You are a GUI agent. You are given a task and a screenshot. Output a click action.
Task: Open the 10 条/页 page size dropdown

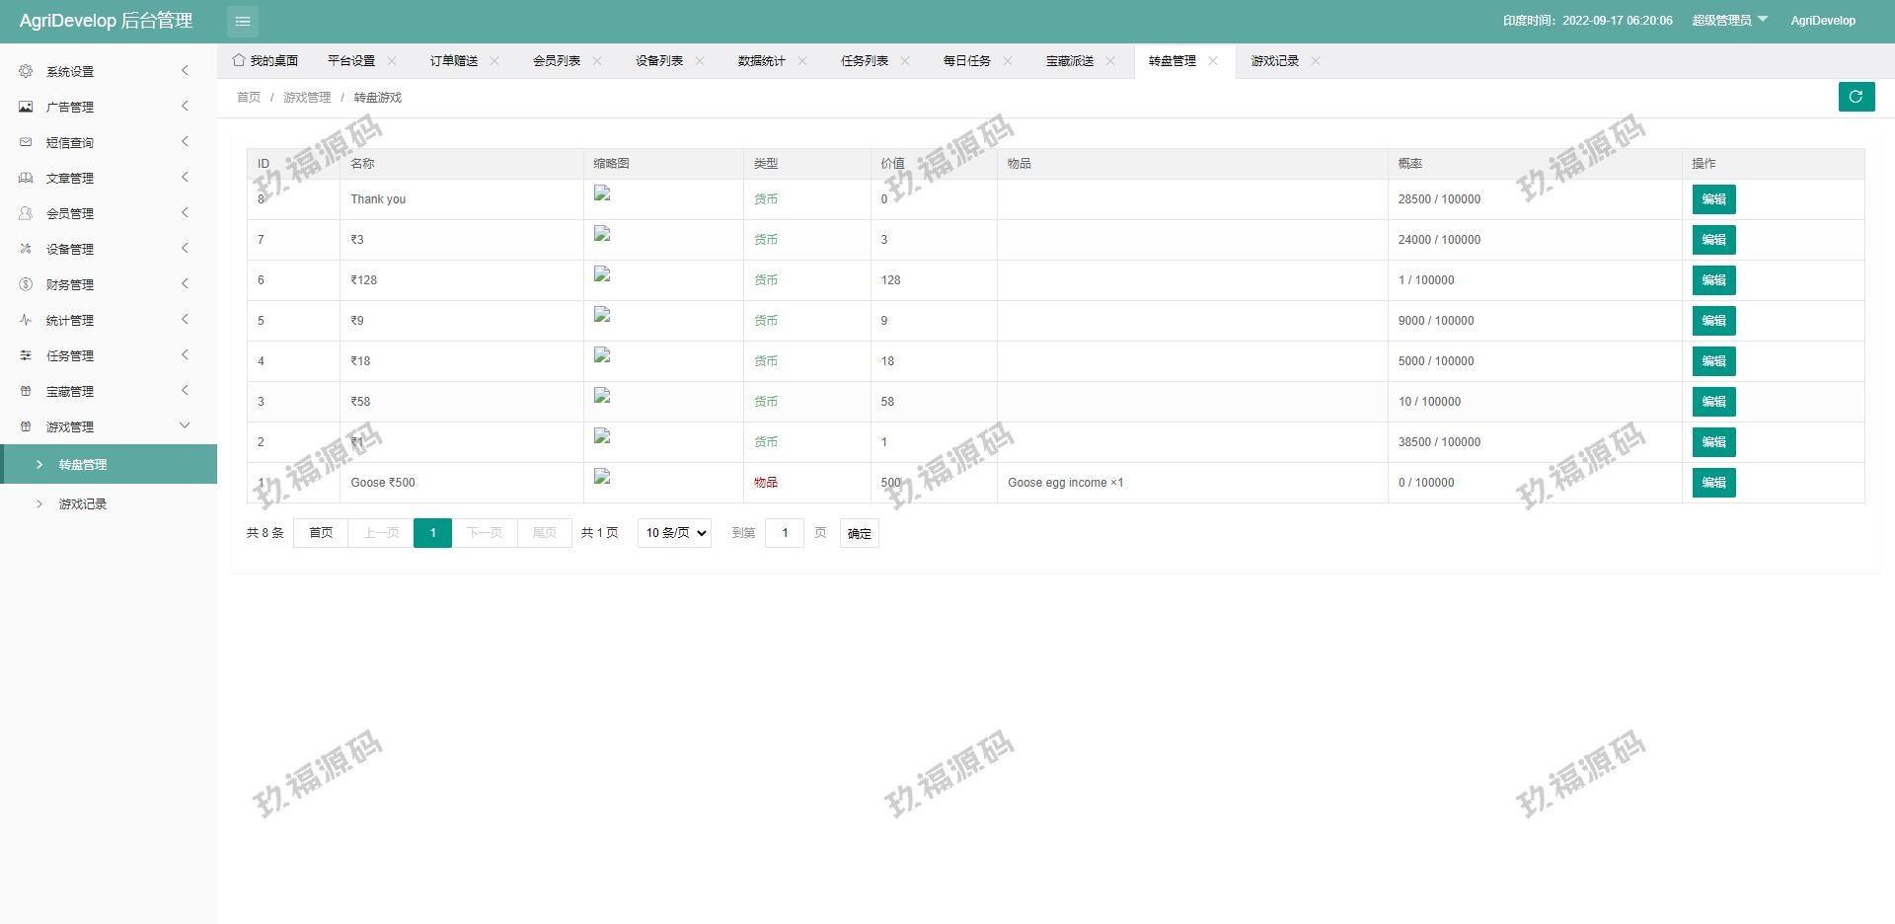pyautogui.click(x=674, y=533)
